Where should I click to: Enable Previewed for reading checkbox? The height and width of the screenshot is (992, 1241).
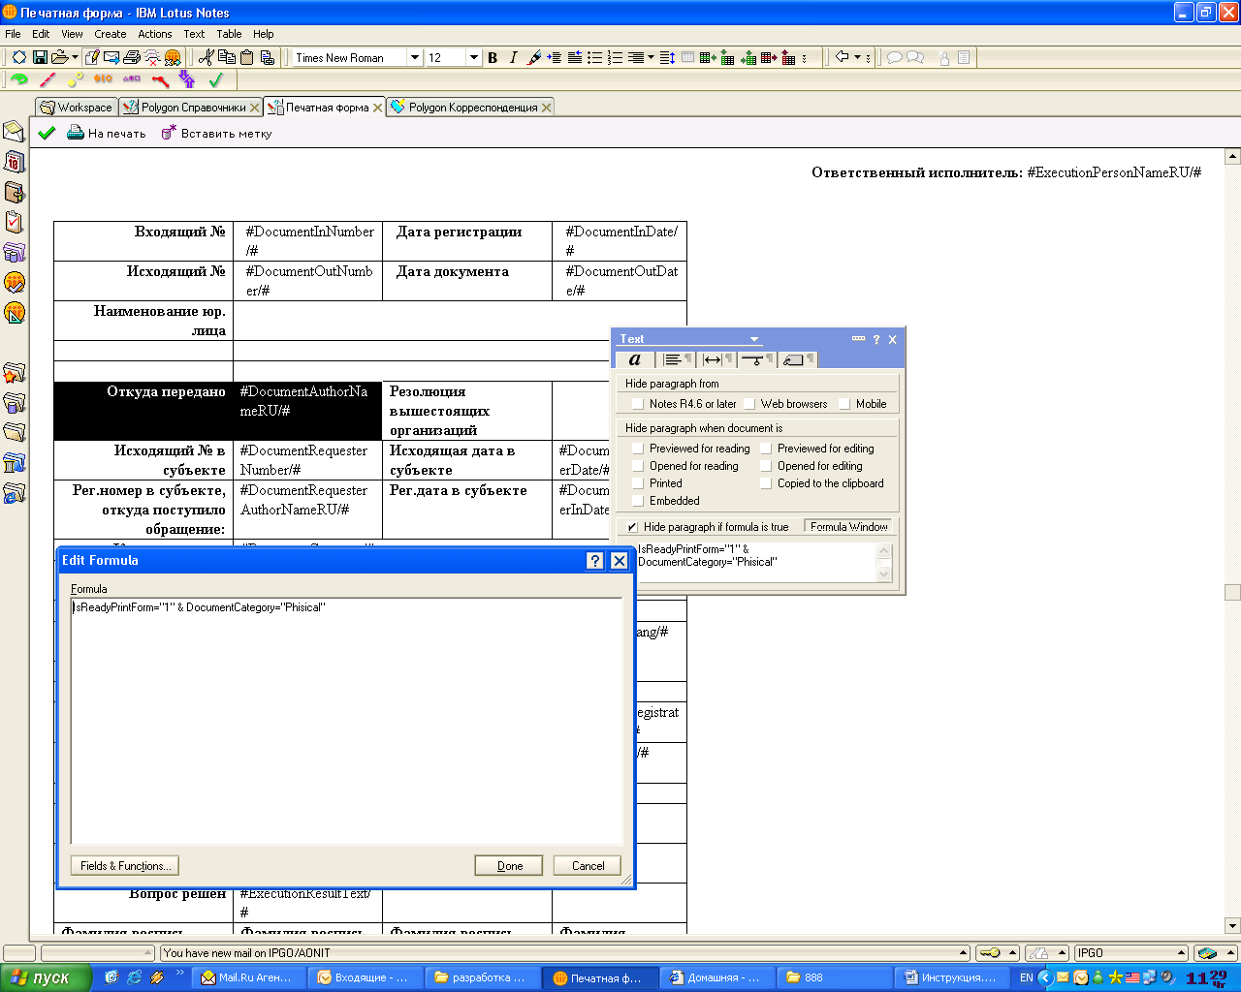point(637,449)
